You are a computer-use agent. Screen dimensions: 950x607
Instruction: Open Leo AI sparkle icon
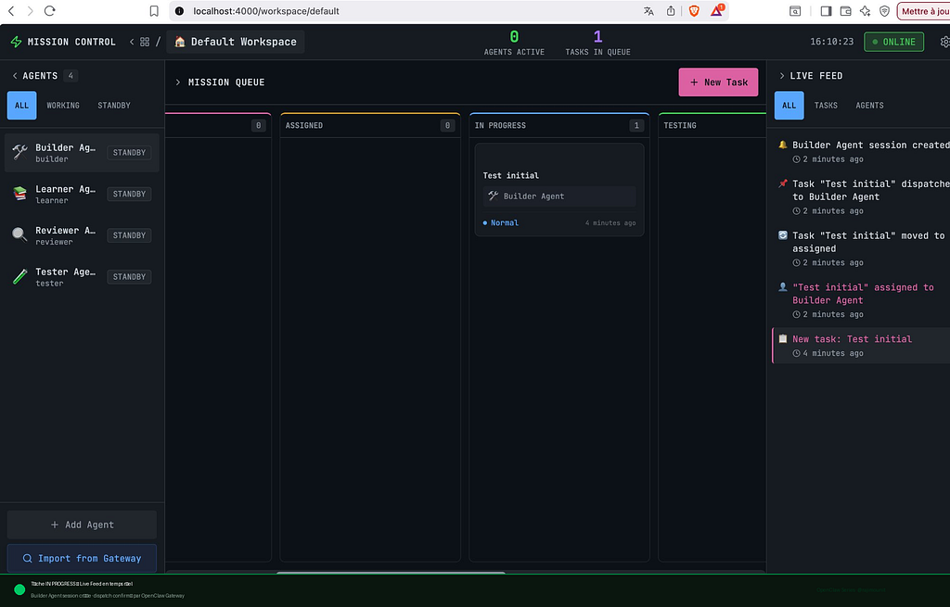pyautogui.click(x=866, y=11)
